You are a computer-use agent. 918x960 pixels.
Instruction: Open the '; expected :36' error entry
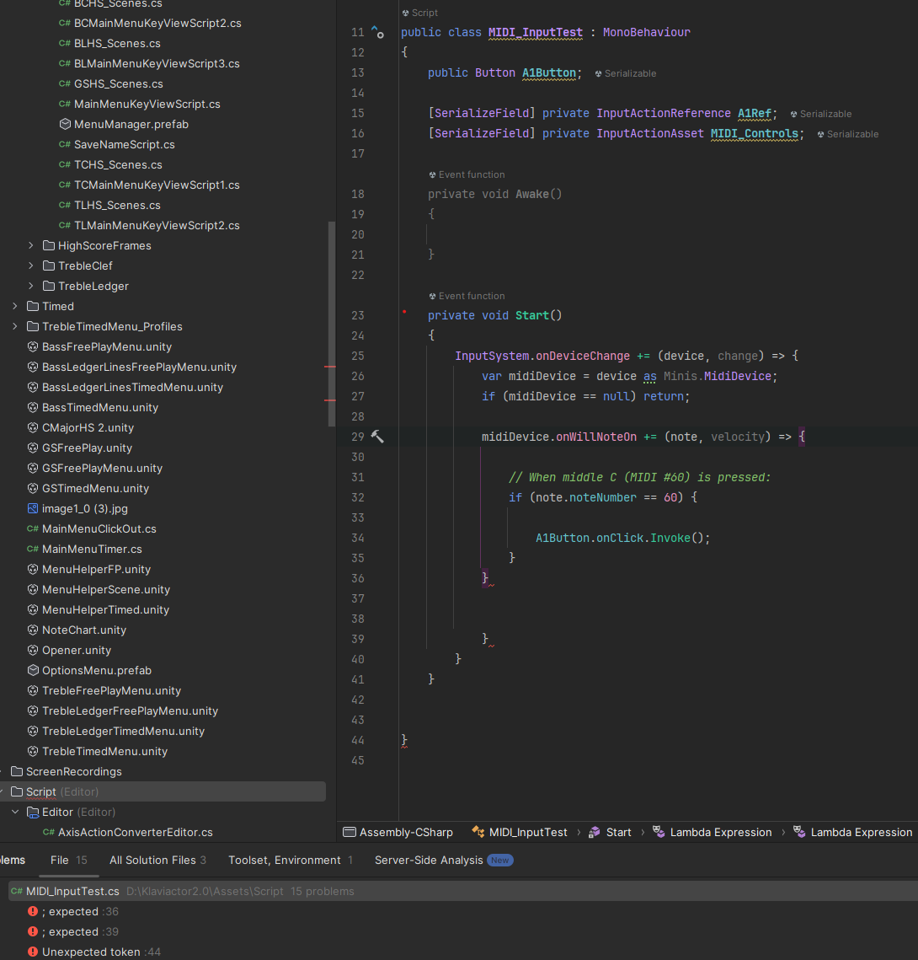tap(78, 911)
